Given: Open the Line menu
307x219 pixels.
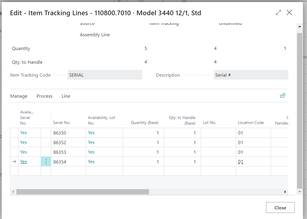Looking at the screenshot, I should point(66,96).
